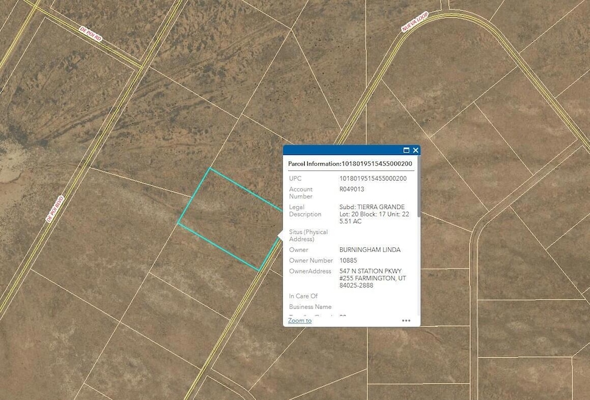Click the blue popup title bar
Image resolution: width=590 pixels, height=400 pixels.
click(352, 150)
